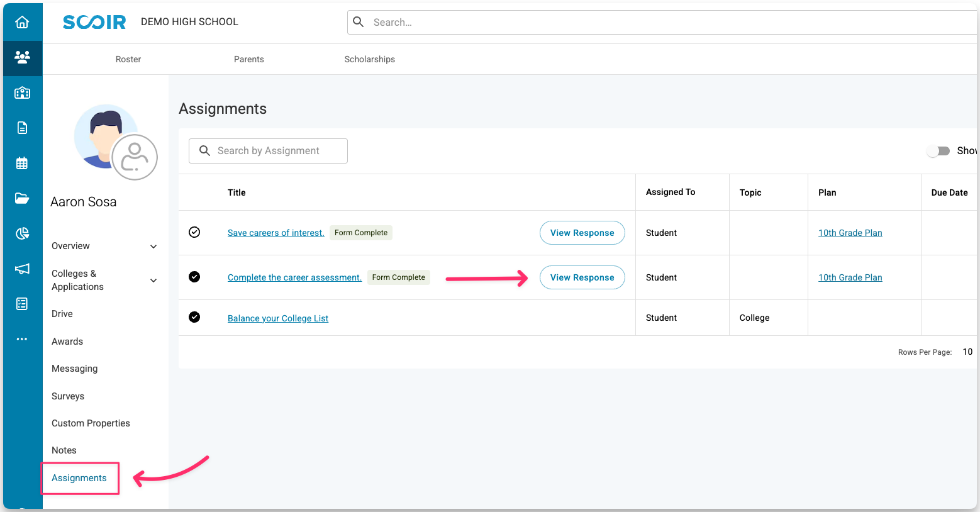This screenshot has width=980, height=512.
Task: Expand the Colleges & Applications chevron
Action: (x=153, y=281)
